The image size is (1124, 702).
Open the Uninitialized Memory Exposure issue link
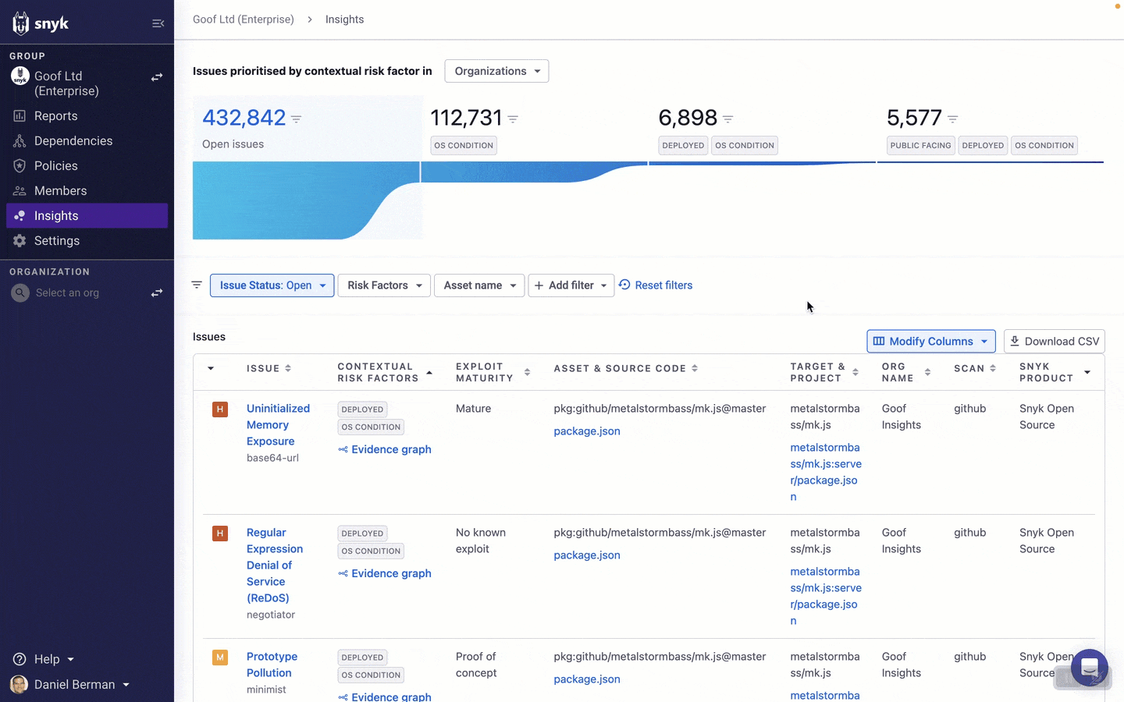[278, 425]
